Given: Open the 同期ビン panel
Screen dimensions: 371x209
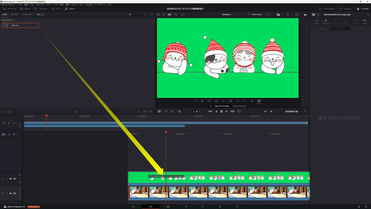Looking at the screenshot, I should coord(25,9).
